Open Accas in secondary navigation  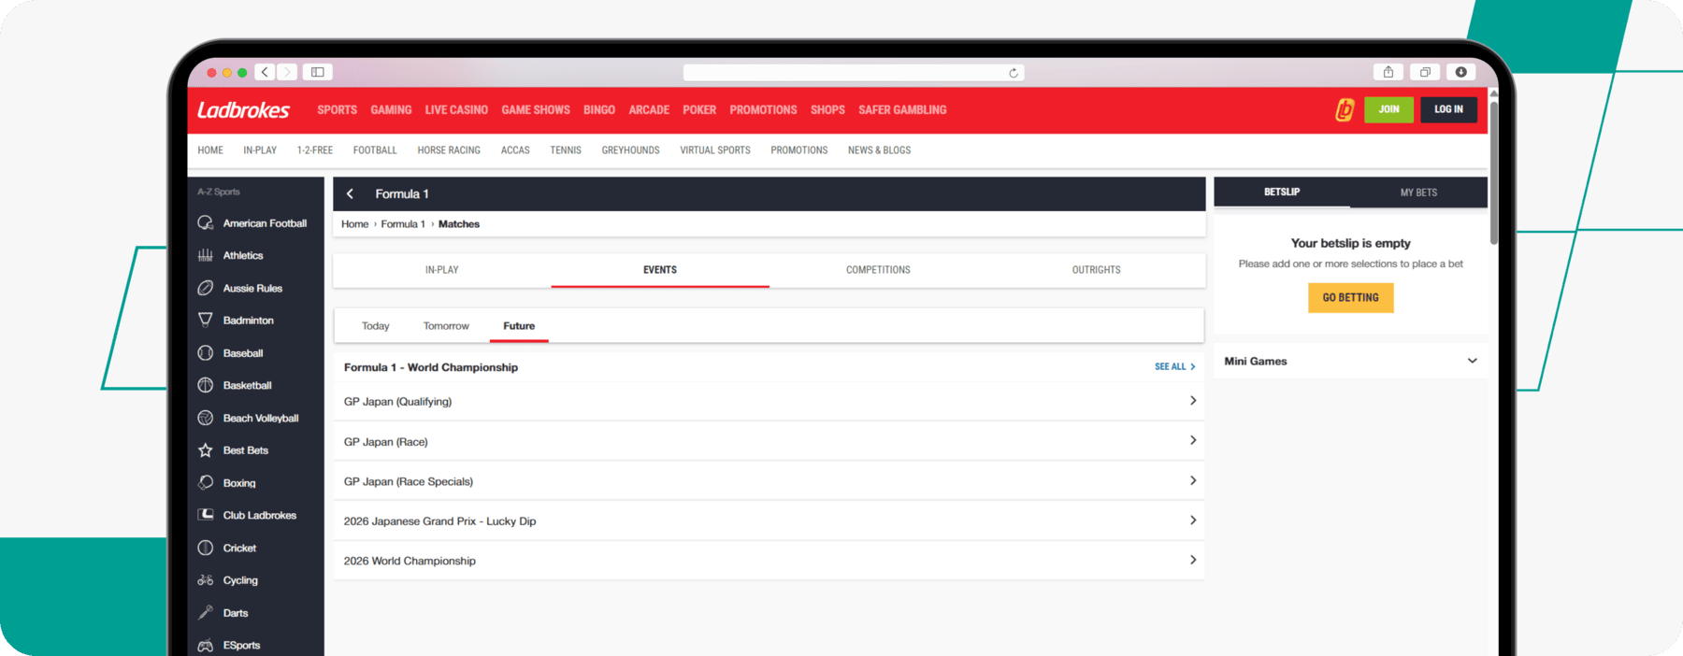pyautogui.click(x=515, y=150)
